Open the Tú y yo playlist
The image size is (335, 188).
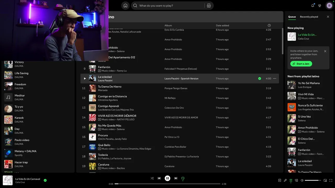tap(38, 109)
